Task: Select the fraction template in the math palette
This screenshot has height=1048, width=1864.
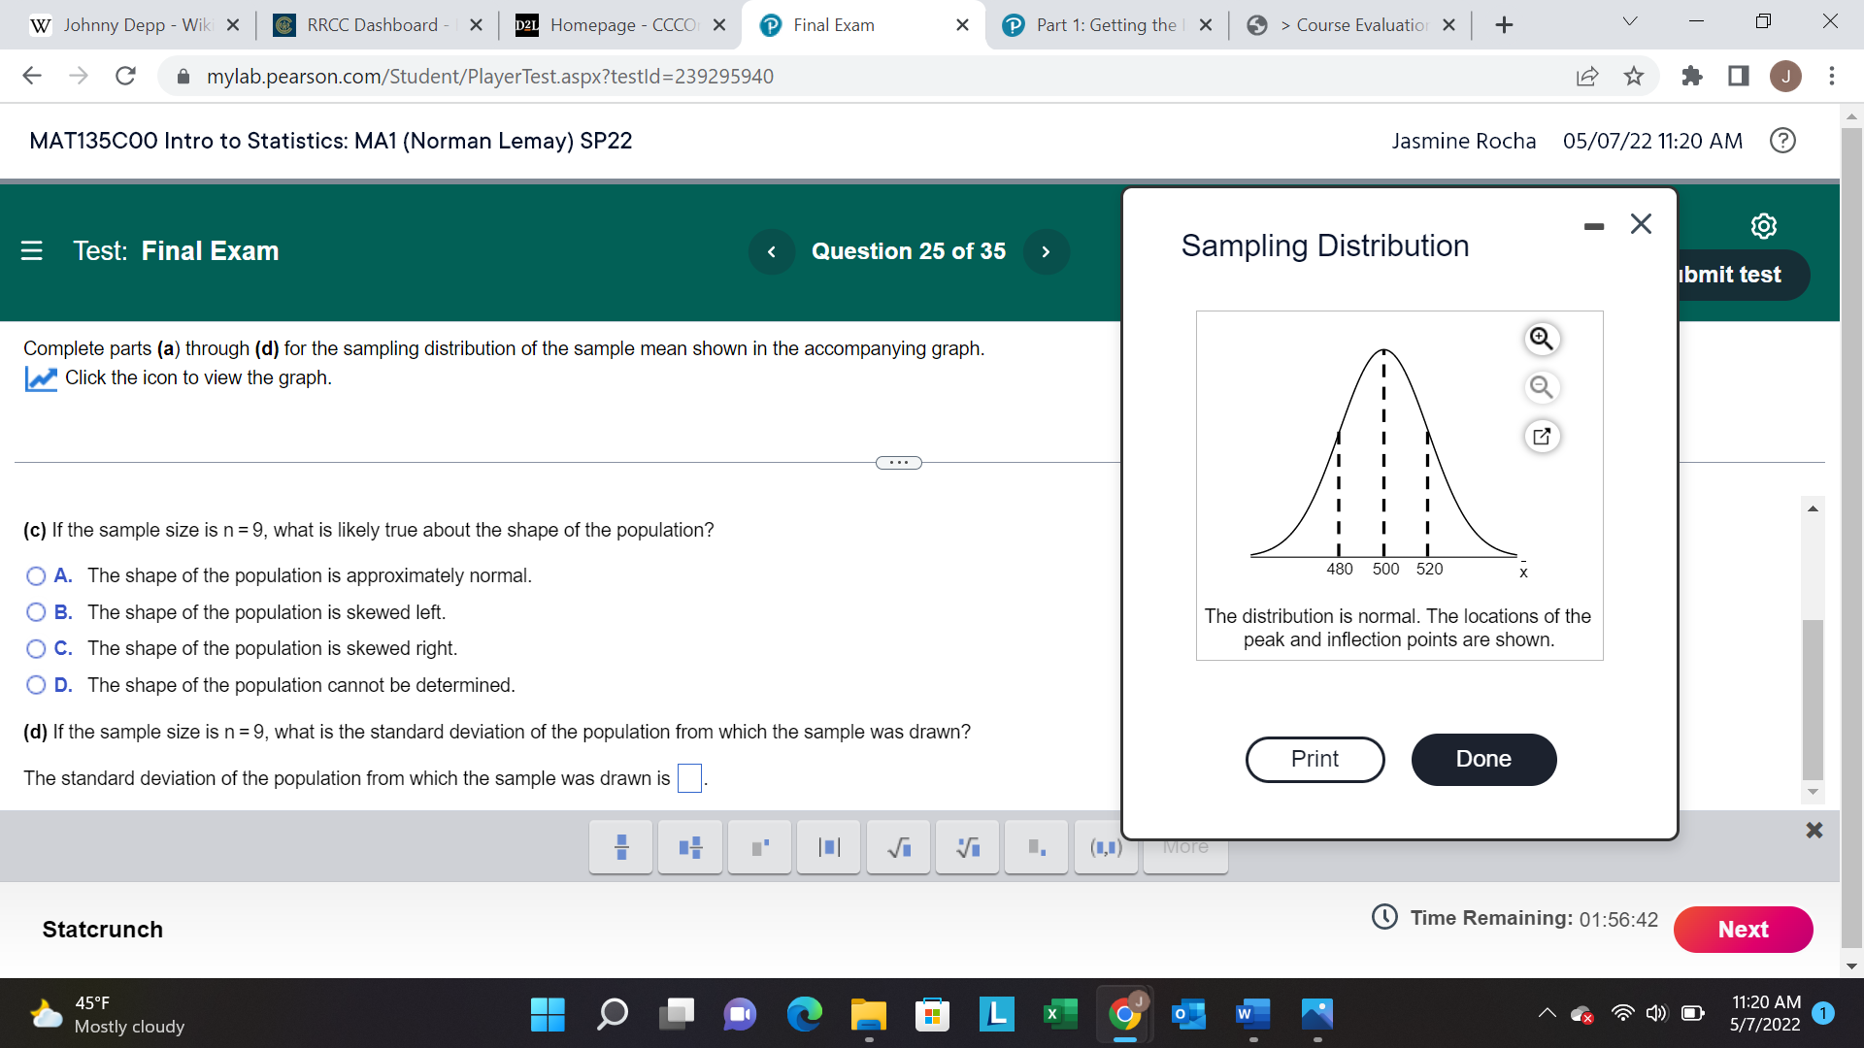Action: [x=619, y=846]
